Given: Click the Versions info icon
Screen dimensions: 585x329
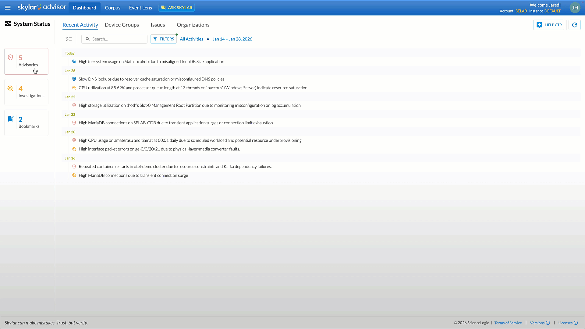Looking at the screenshot, I should point(548,323).
